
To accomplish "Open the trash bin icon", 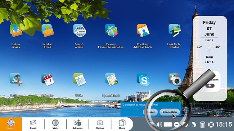I will [x=202, y=125].
